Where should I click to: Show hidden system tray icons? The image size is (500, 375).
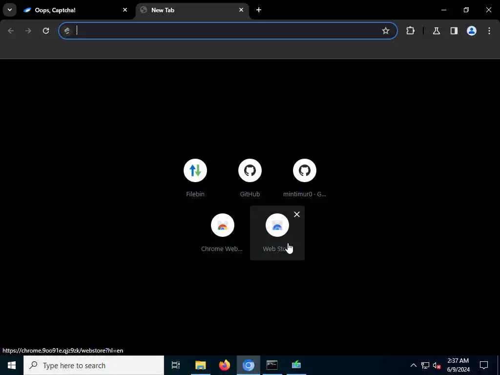(x=413, y=365)
